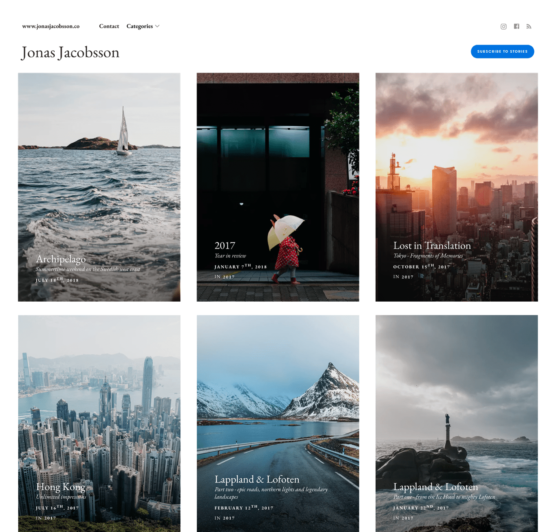Viewport: 556px width, 532px height.
Task: Open the Archipelago story
Action: [61, 259]
